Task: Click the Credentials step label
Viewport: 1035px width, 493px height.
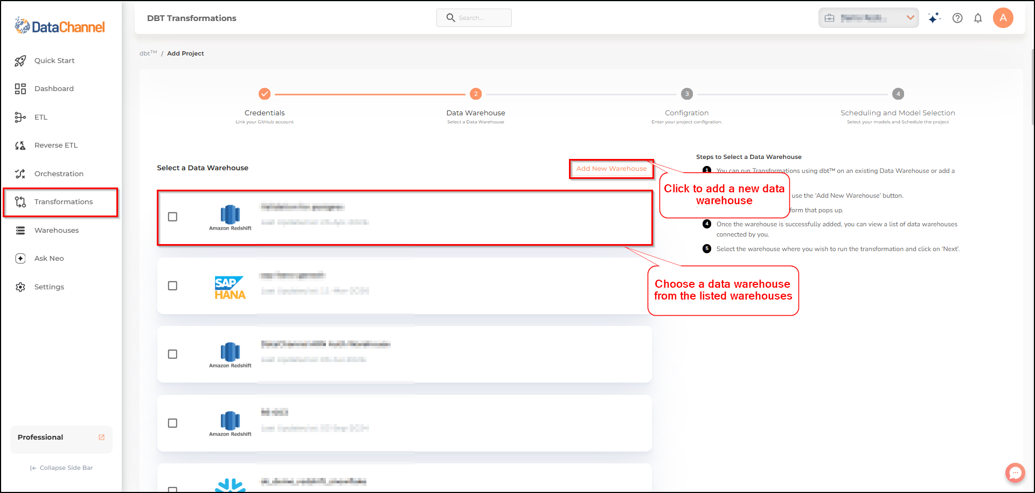Action: coord(265,113)
